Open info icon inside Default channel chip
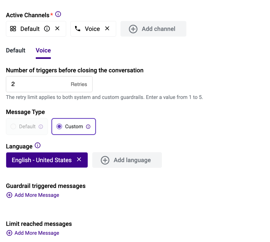270x242 pixels. coord(47,29)
